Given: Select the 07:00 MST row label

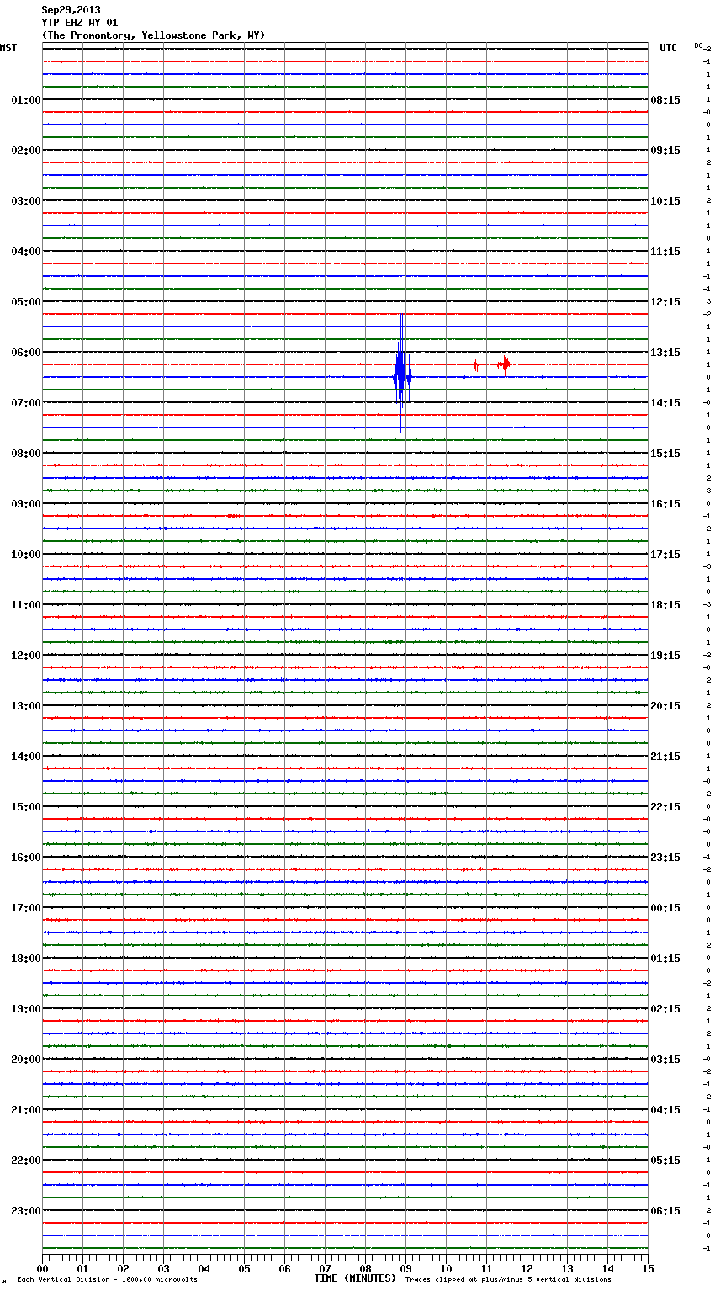Looking at the screenshot, I should pos(26,403).
